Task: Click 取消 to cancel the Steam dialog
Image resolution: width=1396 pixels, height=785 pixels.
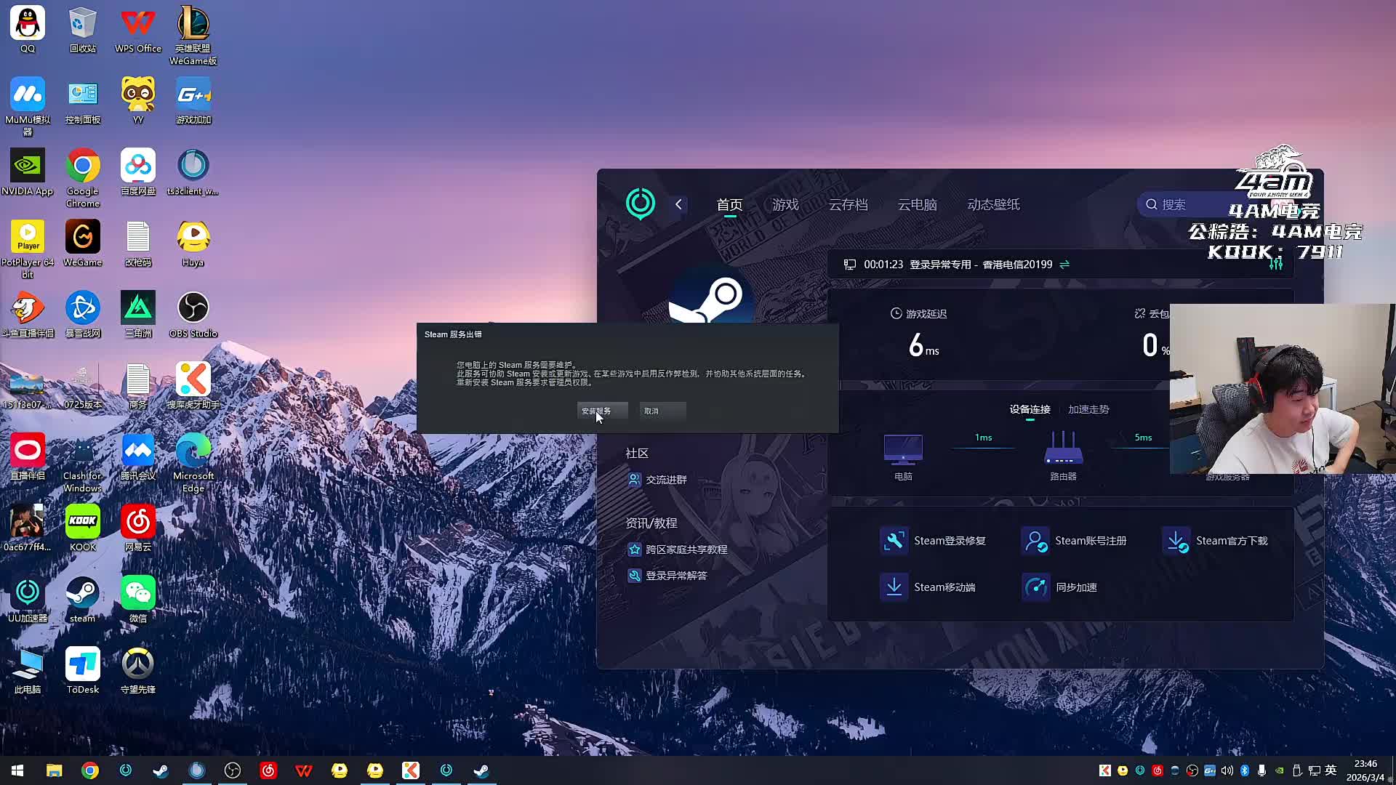Action: pyautogui.click(x=662, y=411)
